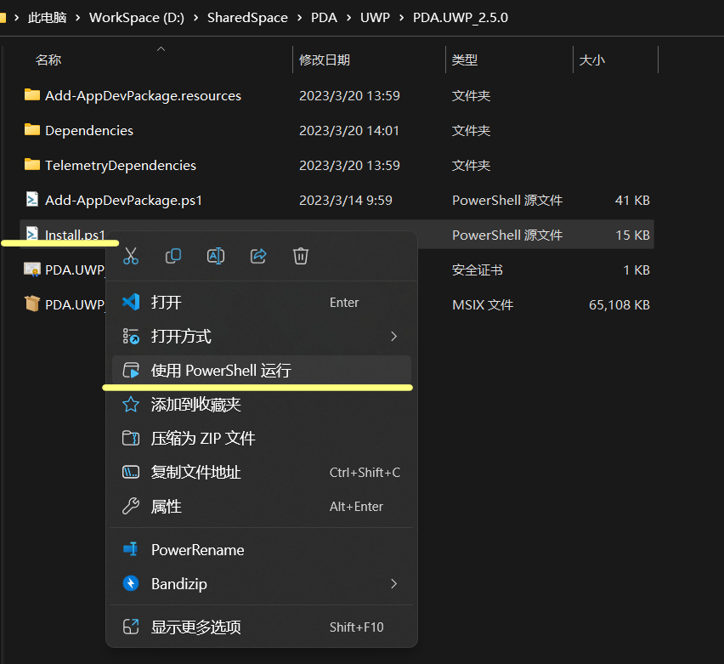The height and width of the screenshot is (664, 724).
Task: Click PDA.UWP_2.5.0 breadcrumb
Action: [461, 18]
